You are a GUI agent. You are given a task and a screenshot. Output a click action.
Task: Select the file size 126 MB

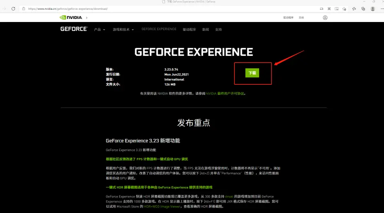(x=170, y=84)
